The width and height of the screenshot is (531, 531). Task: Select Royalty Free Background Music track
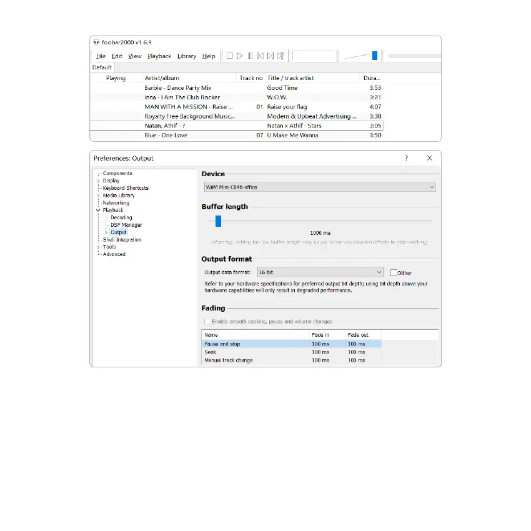point(237,116)
